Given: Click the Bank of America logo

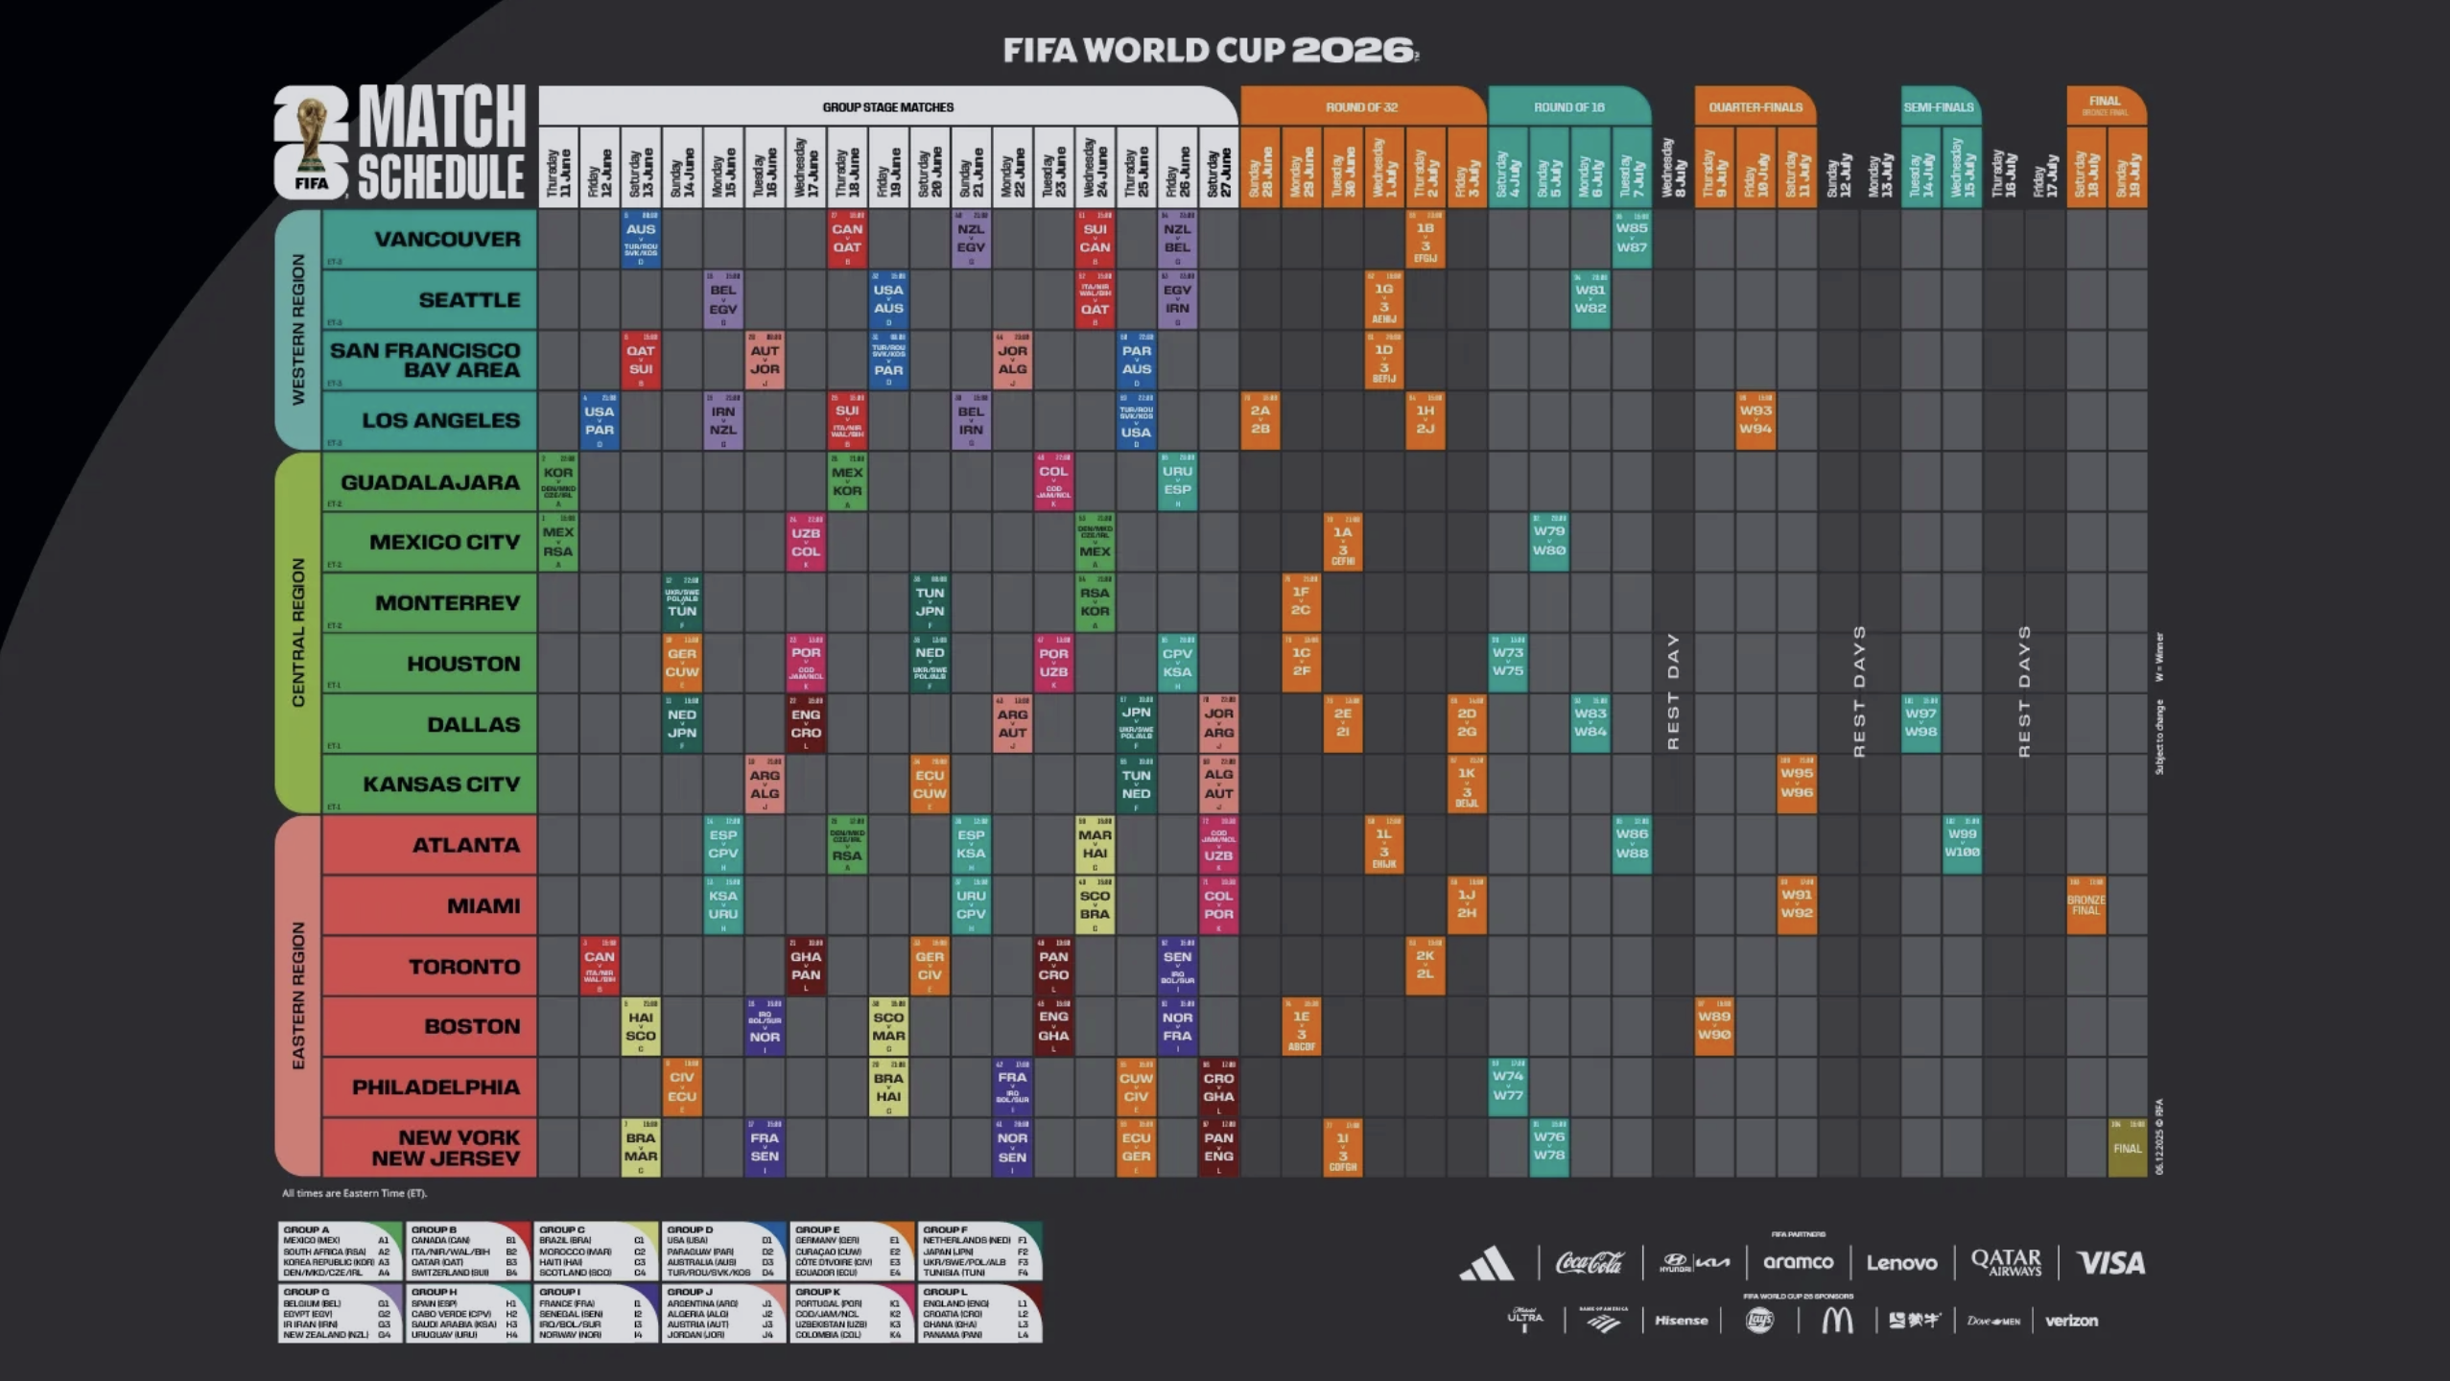Looking at the screenshot, I should [x=1603, y=1321].
